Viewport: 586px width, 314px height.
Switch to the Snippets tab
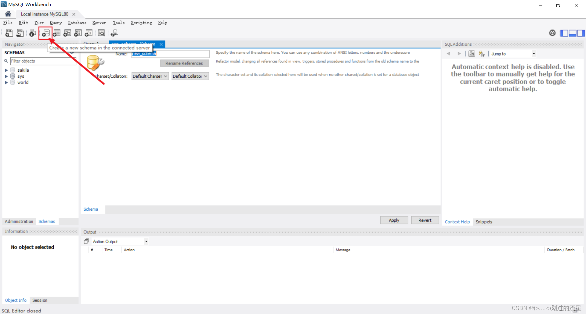click(484, 222)
